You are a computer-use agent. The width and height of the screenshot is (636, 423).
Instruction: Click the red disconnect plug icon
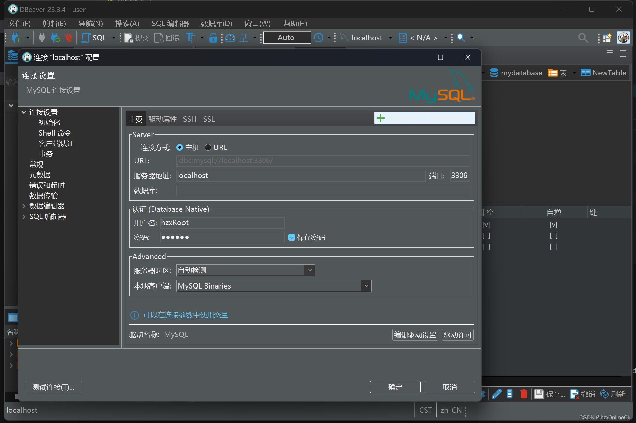click(x=69, y=38)
